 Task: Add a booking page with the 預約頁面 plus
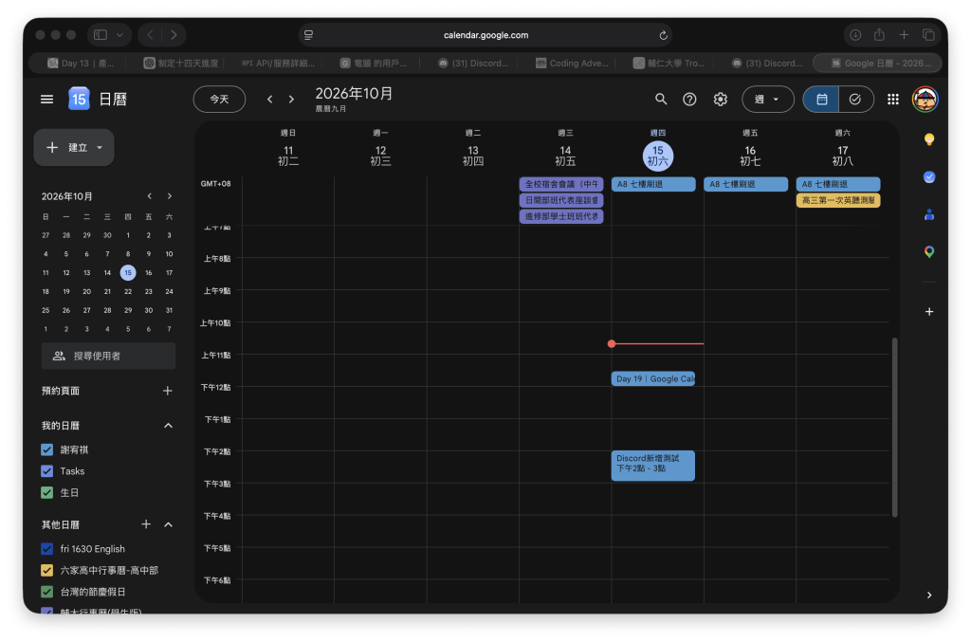167,391
